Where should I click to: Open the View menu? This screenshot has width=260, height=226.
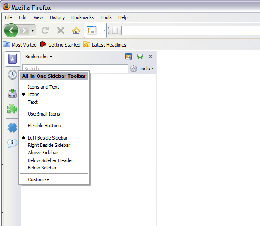(x=38, y=17)
